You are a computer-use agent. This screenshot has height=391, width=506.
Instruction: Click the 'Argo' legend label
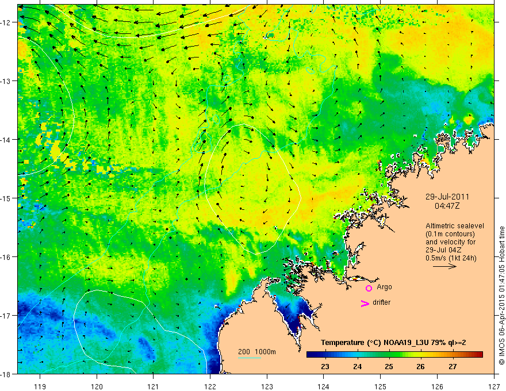pyautogui.click(x=384, y=287)
